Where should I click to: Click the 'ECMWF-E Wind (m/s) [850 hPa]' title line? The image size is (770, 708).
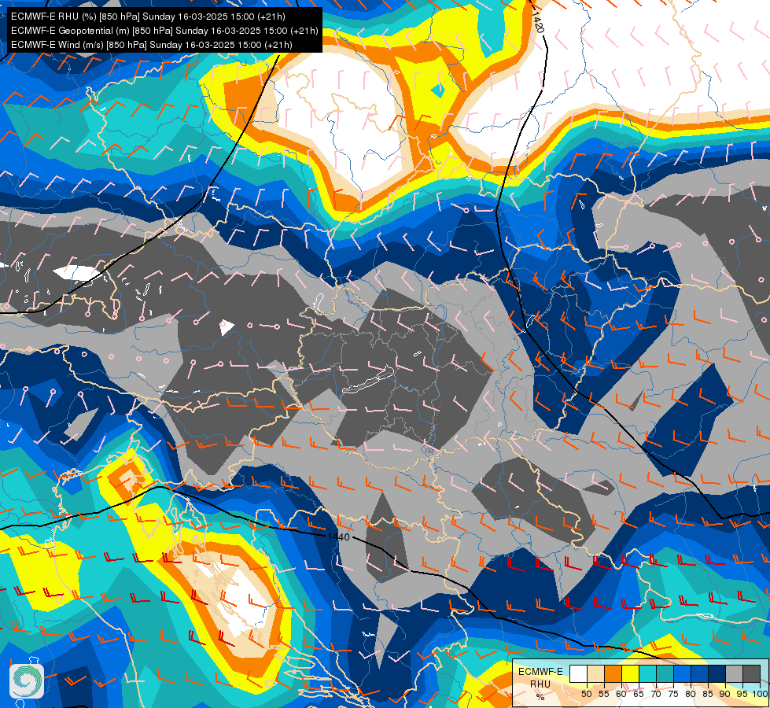pyautogui.click(x=152, y=45)
